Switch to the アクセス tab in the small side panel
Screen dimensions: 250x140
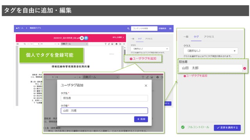[149, 39]
